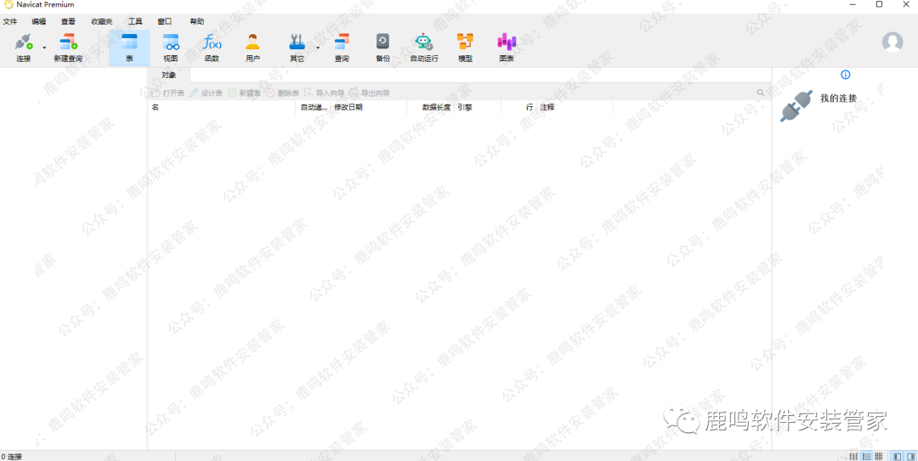This screenshot has width=918, height=461.
Task: Select the 视图 (View) toolbar icon
Action: [171, 46]
